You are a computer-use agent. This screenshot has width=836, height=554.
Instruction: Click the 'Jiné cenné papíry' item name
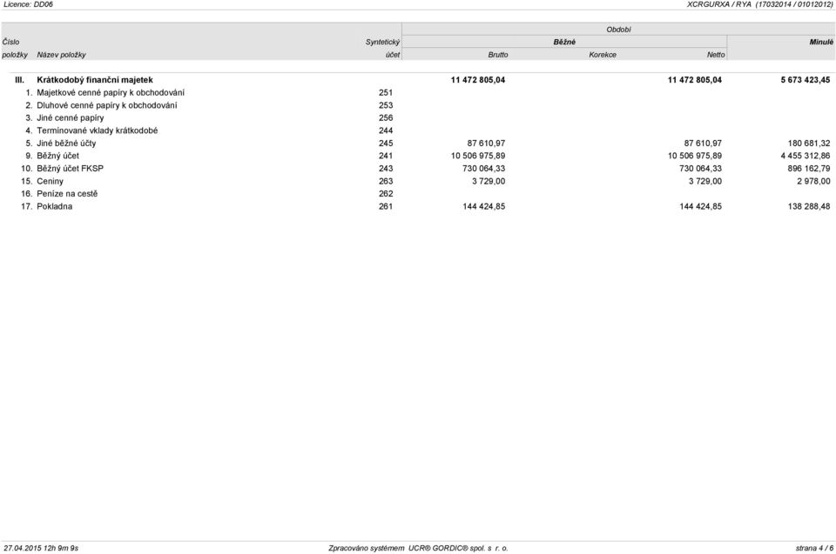click(x=71, y=117)
